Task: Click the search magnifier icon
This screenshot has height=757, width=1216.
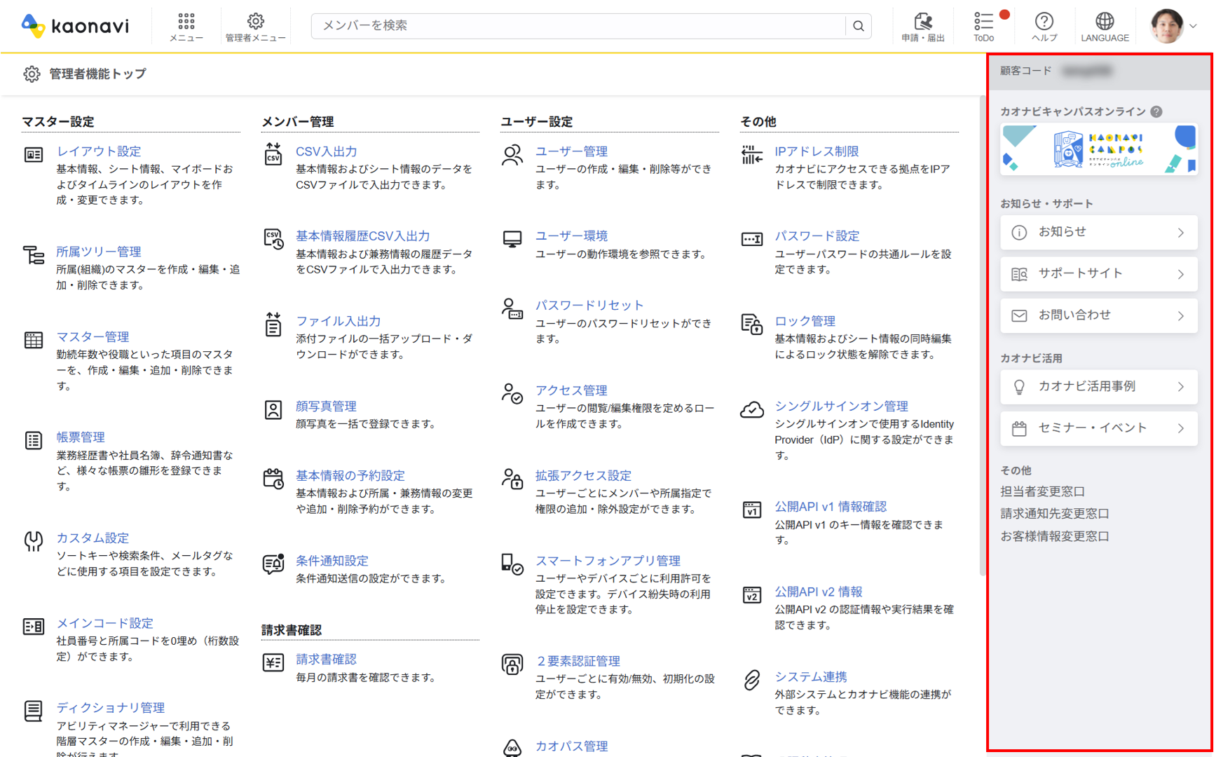Action: coord(858,26)
